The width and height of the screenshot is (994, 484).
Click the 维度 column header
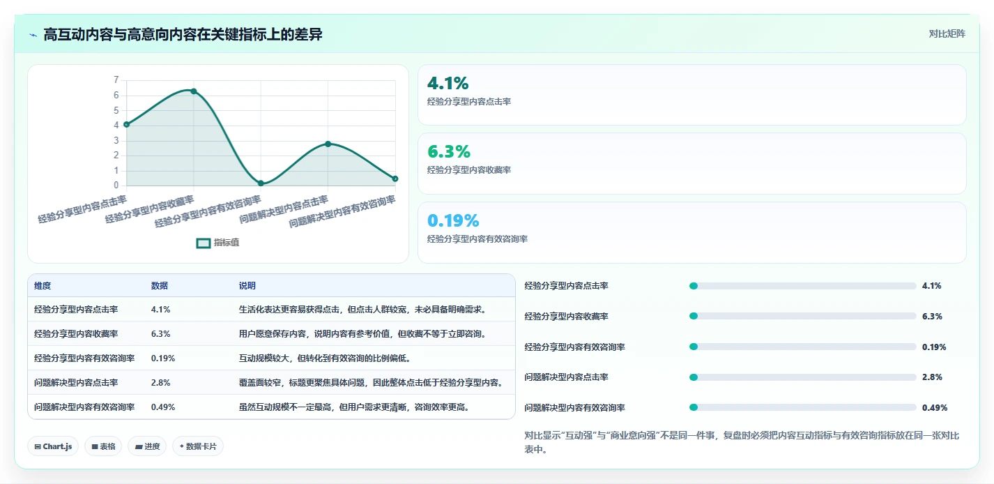43,286
